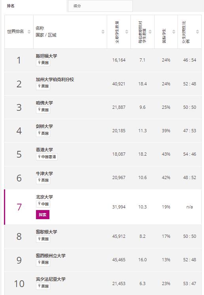Image resolution: width=204 pixels, height=295 pixels.
Task: Open 香港大学 university link
Action: point(44,150)
